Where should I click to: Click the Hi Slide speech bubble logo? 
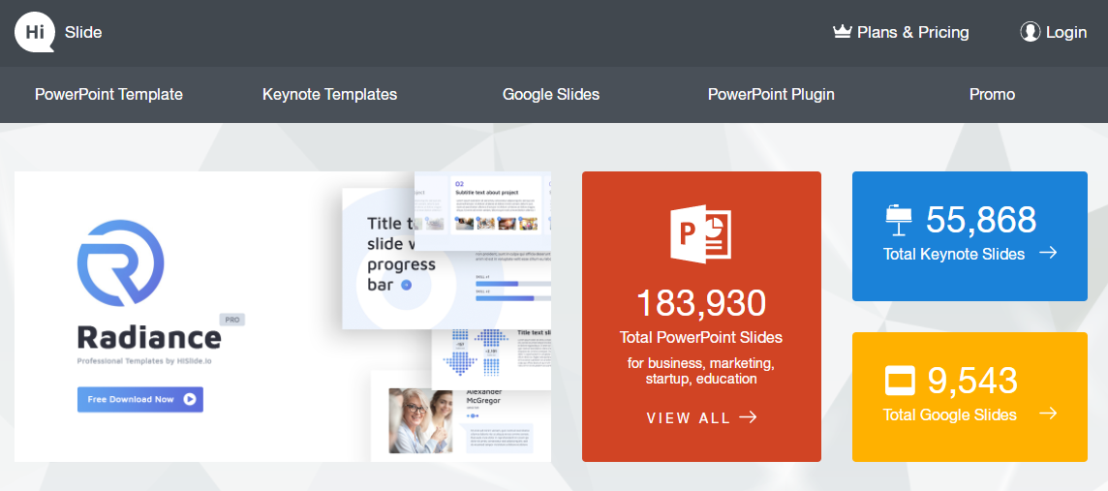click(x=35, y=33)
